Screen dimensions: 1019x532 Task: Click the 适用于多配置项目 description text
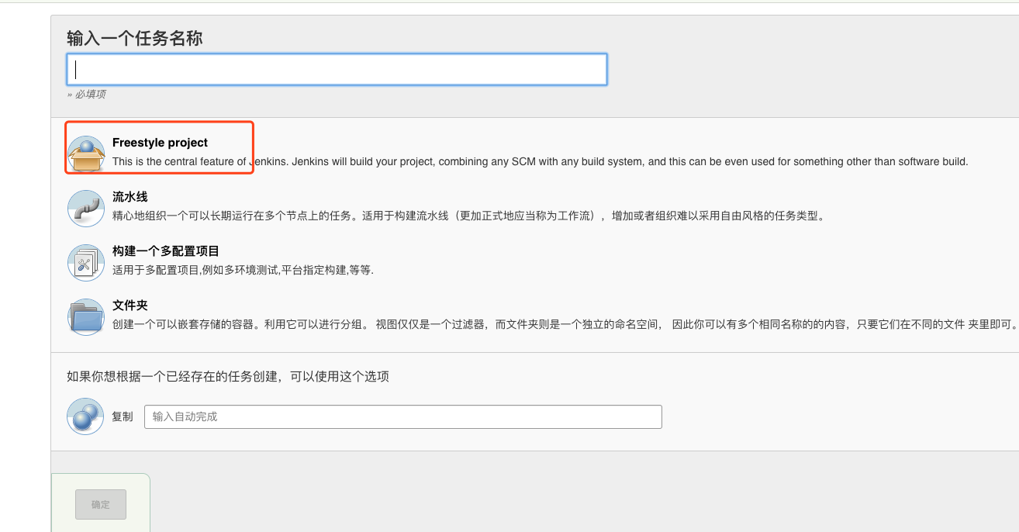tap(243, 271)
